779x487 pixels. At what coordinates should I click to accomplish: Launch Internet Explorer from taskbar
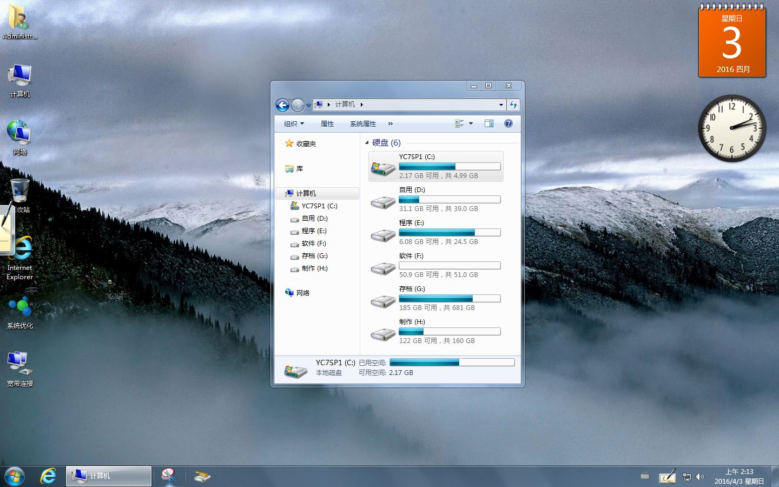point(48,476)
